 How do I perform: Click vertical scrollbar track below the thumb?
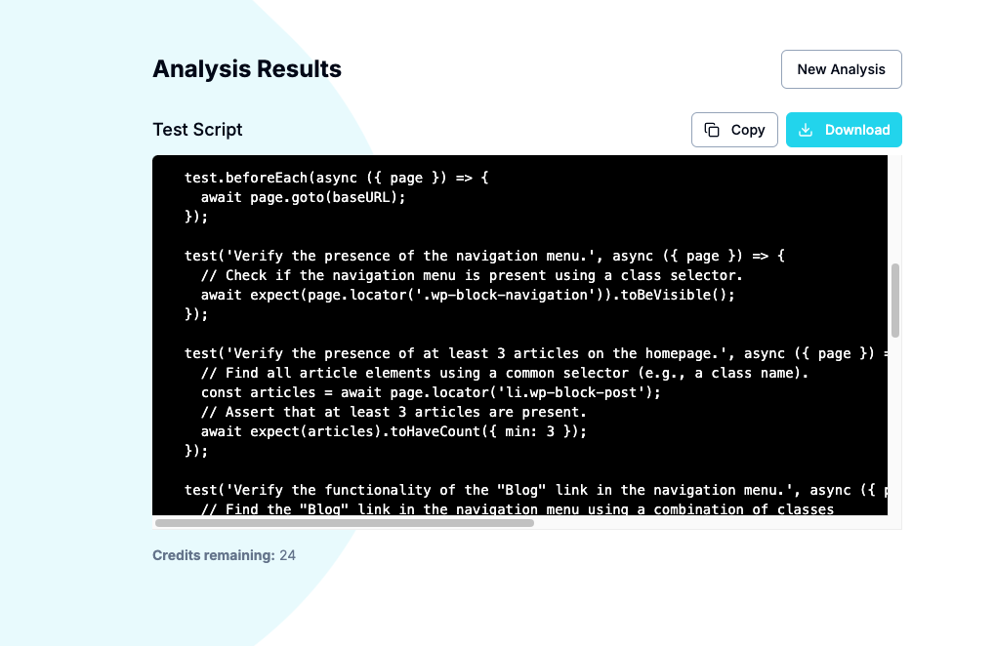894,424
